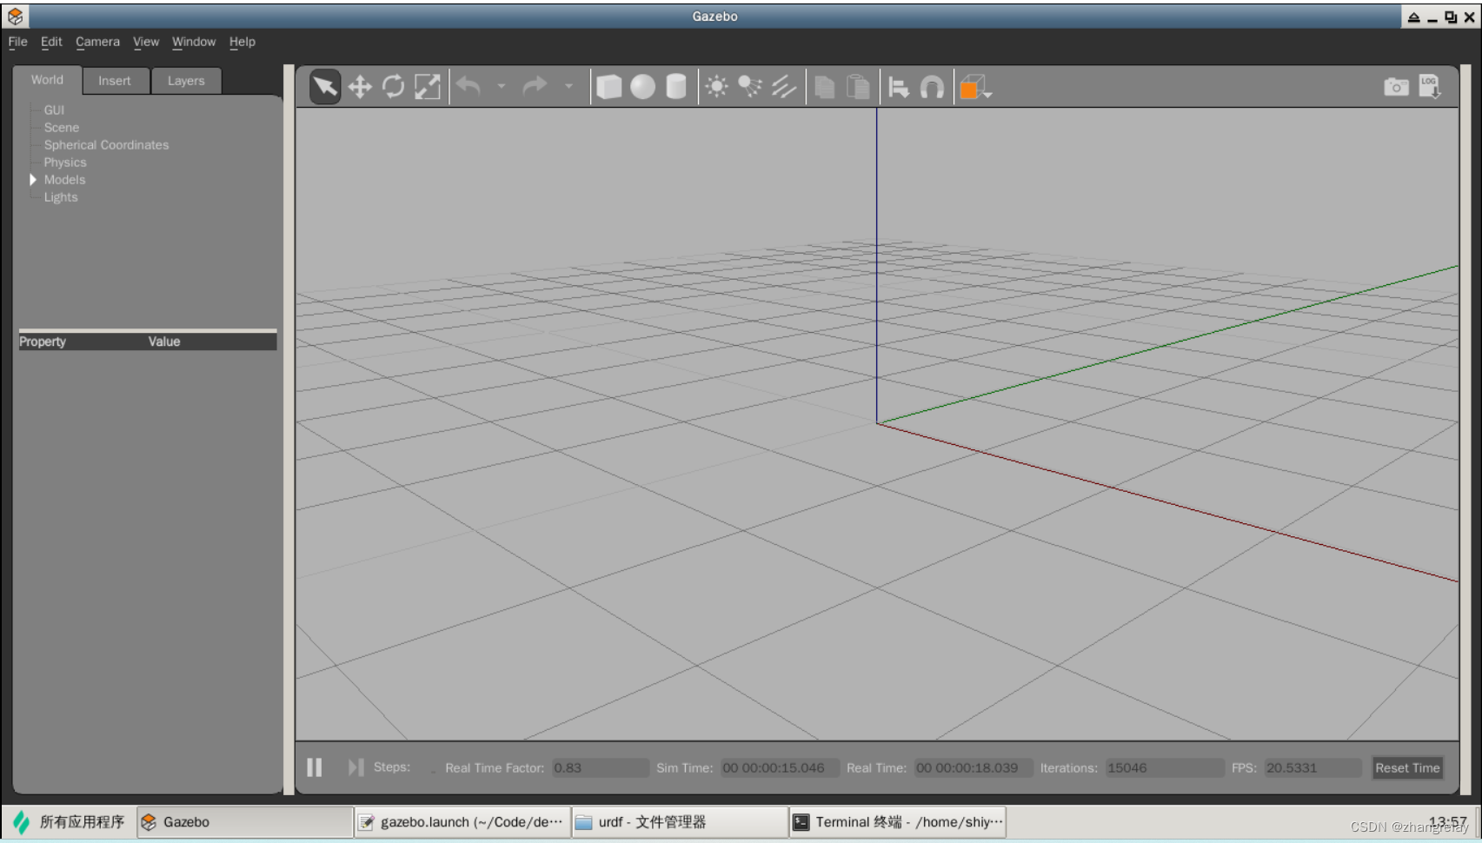Click the Real Time Factor field
1482x843 pixels.
point(601,768)
